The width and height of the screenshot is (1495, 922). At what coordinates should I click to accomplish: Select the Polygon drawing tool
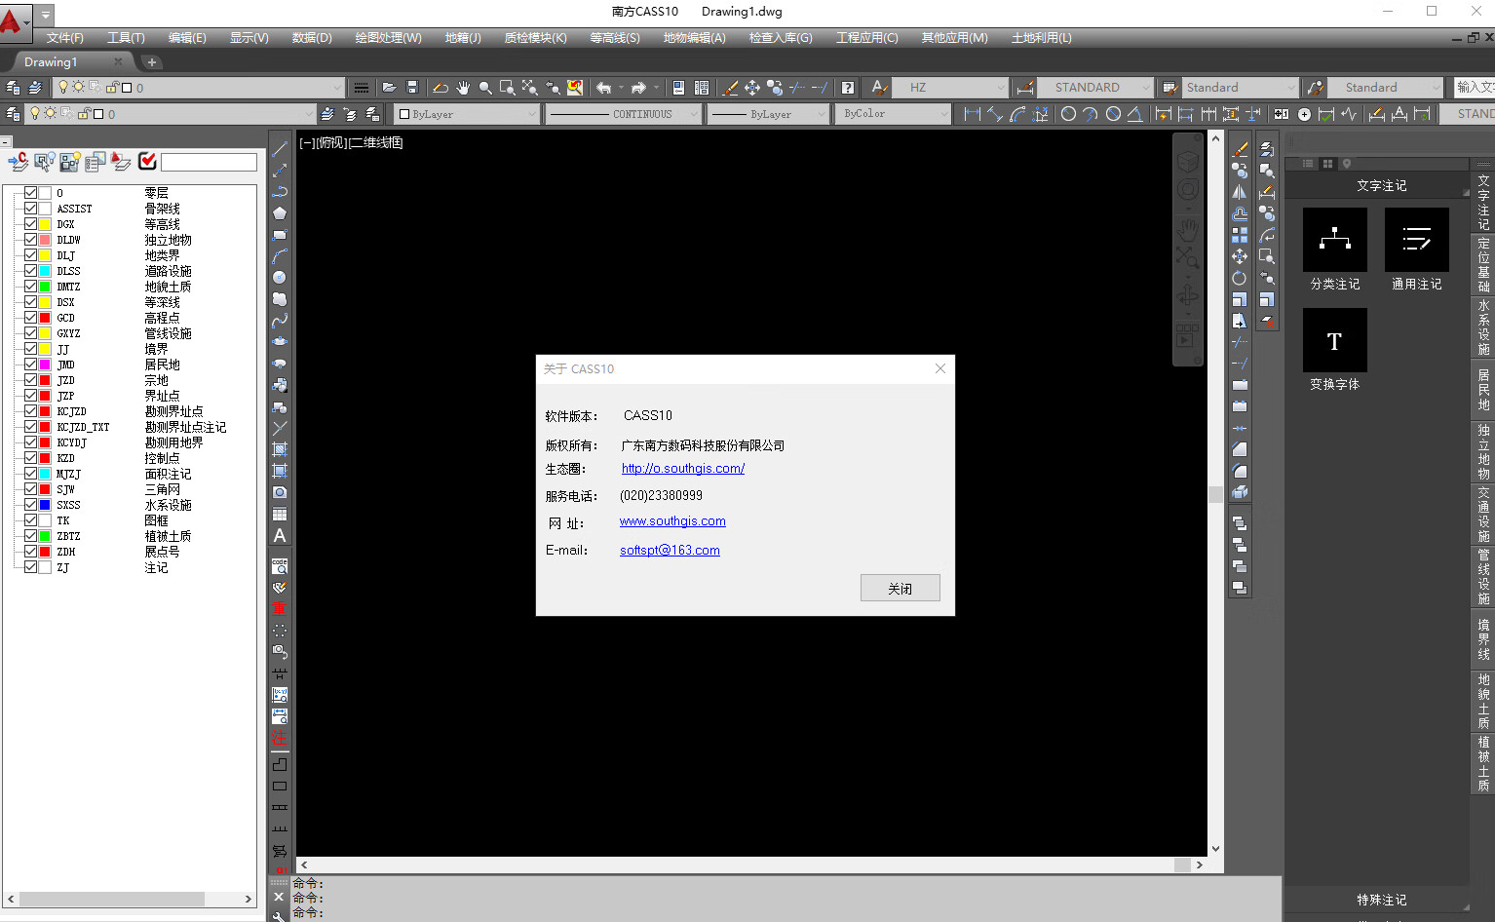click(x=280, y=213)
